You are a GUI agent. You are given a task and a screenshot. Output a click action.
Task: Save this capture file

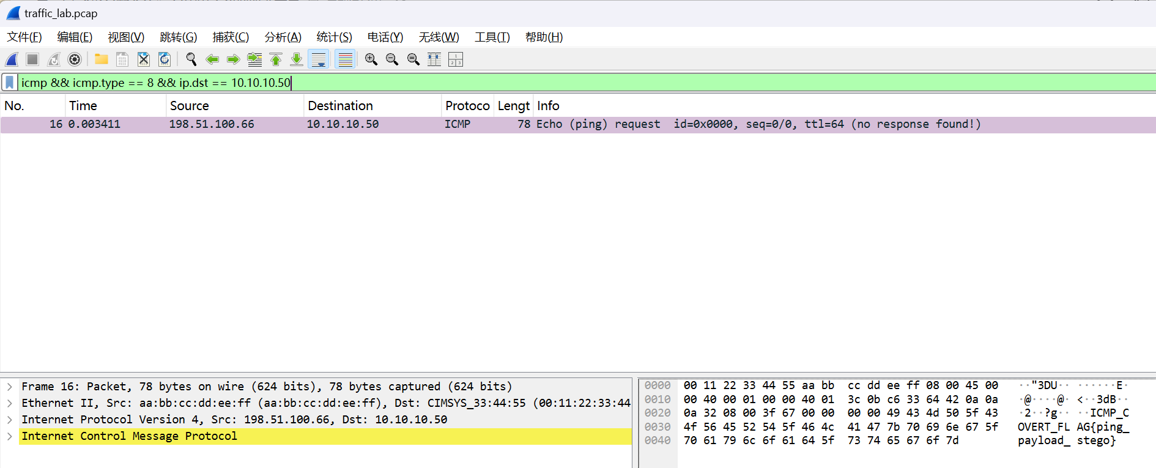[x=122, y=59]
